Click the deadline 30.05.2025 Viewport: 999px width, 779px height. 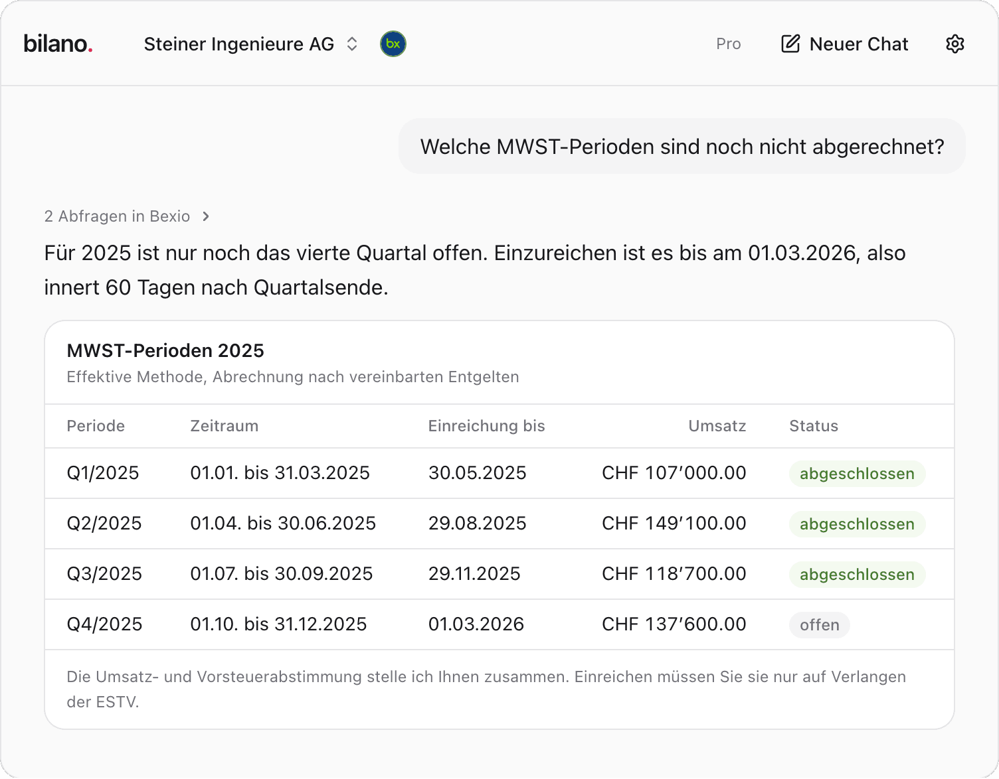pyautogui.click(x=477, y=473)
